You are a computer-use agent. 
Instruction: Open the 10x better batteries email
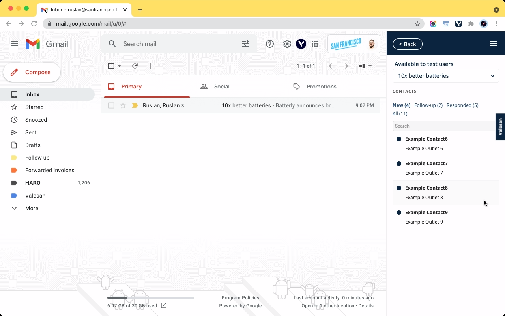(241, 105)
